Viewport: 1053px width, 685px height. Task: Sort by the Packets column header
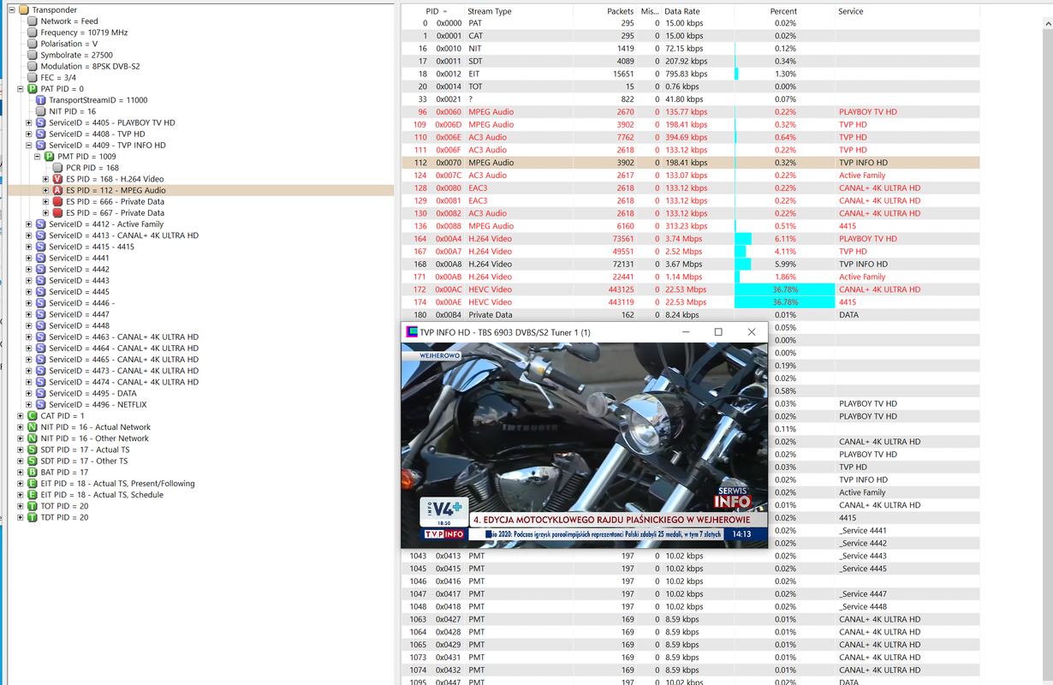(x=604, y=11)
